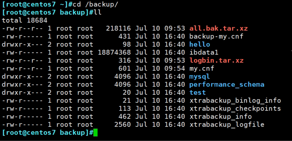Click the xtrabackup_binlog_info filename
This screenshot has width=292, height=141.
(235, 101)
